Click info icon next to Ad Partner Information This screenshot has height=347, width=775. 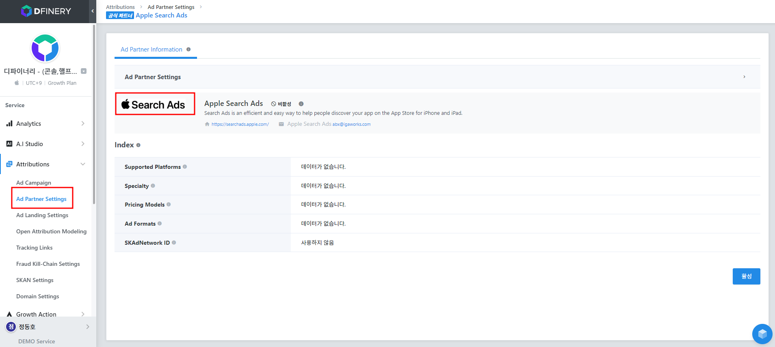188,50
